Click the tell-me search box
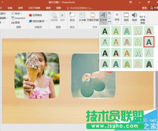158x131 pixels. click(x=80, y=8)
